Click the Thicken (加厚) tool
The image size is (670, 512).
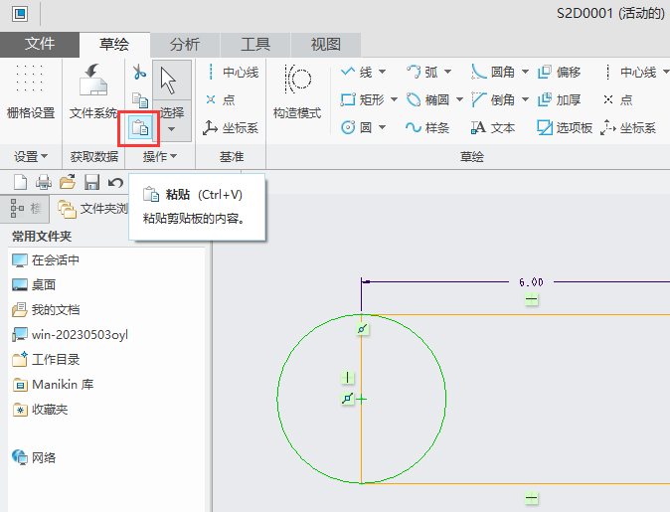(x=559, y=100)
